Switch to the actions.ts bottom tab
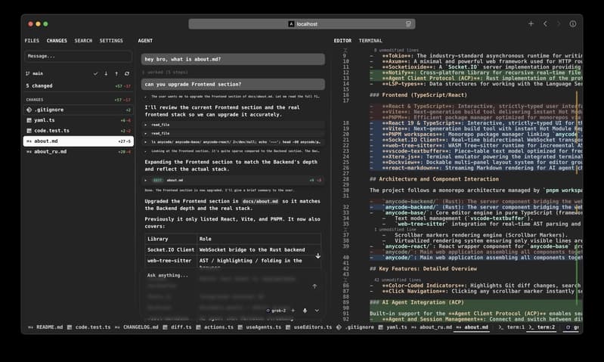The width and height of the screenshot is (604, 362). click(x=215, y=327)
